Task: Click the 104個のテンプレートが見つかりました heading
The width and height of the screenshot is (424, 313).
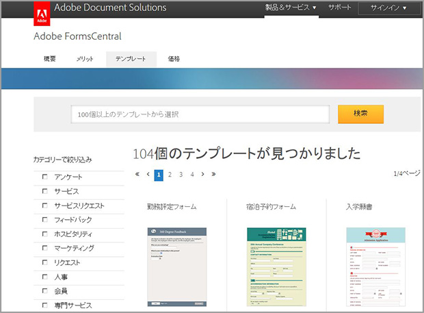Action: click(247, 153)
